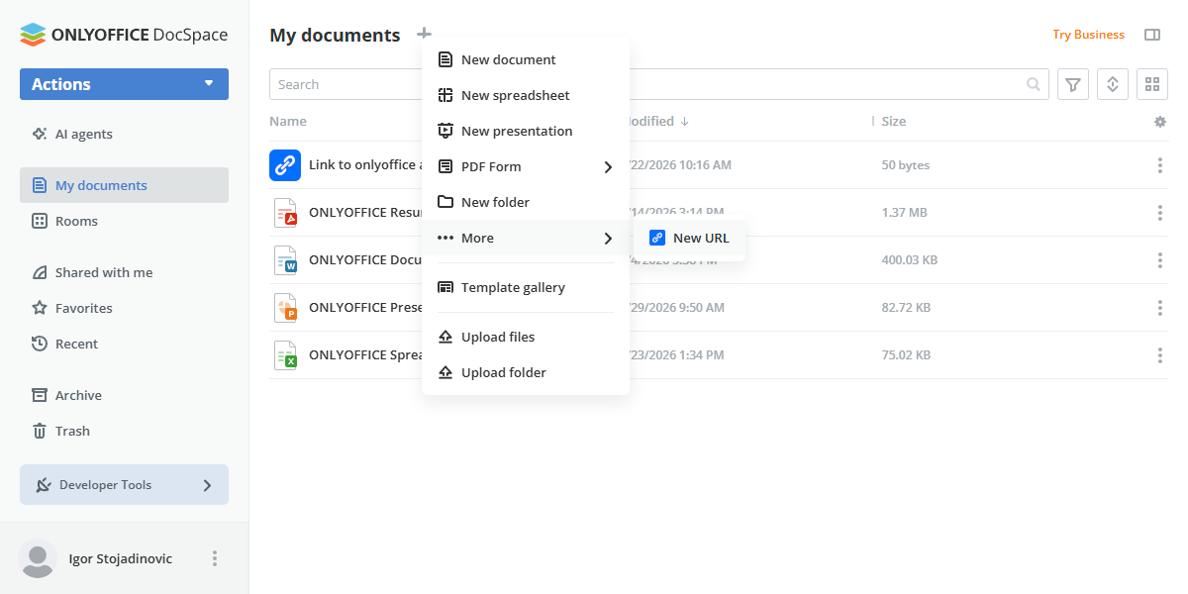Image resolution: width=1188 pixels, height=594 pixels.
Task: Switch to thumbnail grid view
Action: pyautogui.click(x=1152, y=85)
